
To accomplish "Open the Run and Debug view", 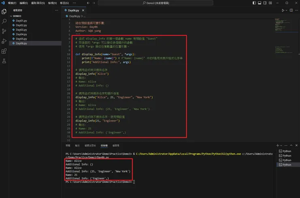I will [x=4, y=41].
